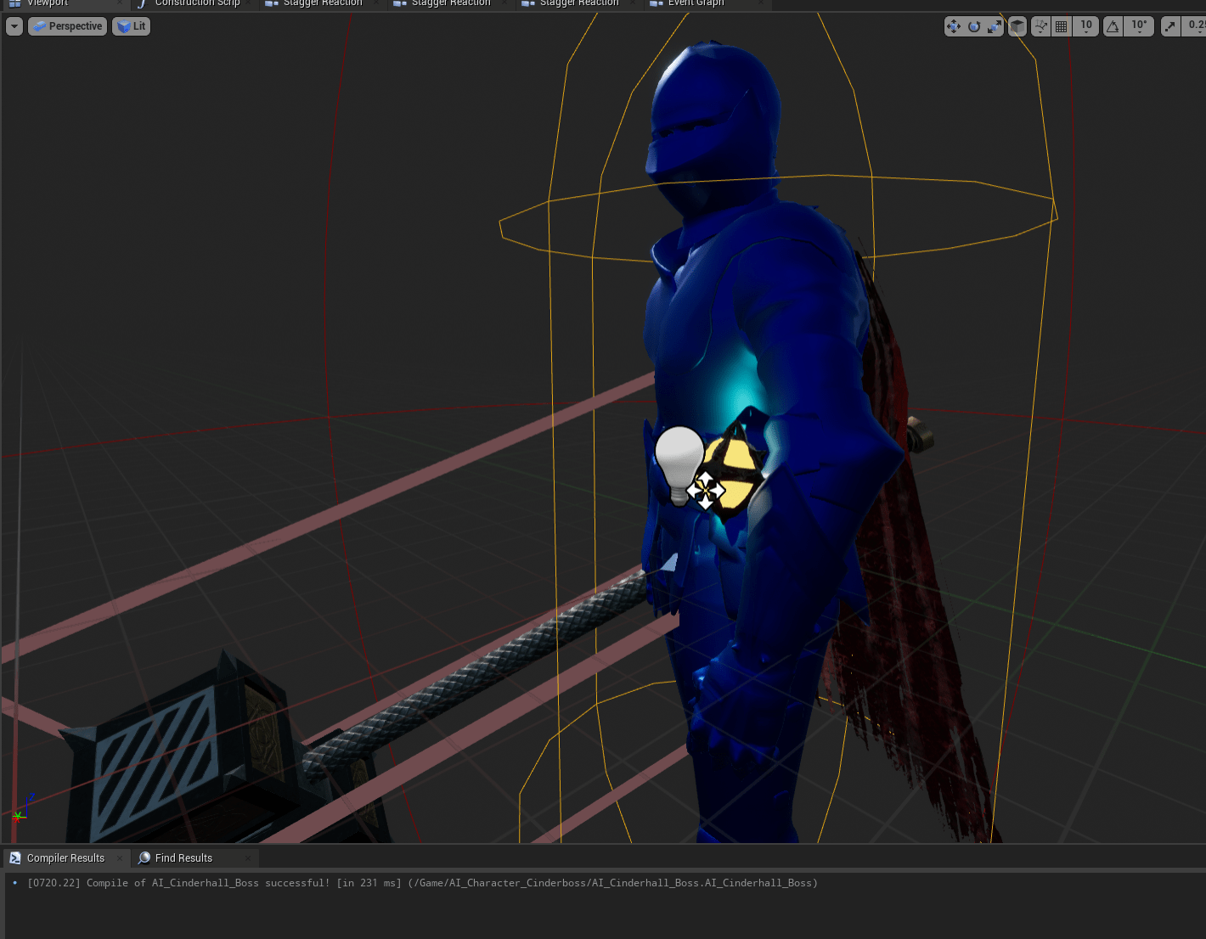
Task: Expand the viewport options arrow menu
Action: tap(14, 26)
